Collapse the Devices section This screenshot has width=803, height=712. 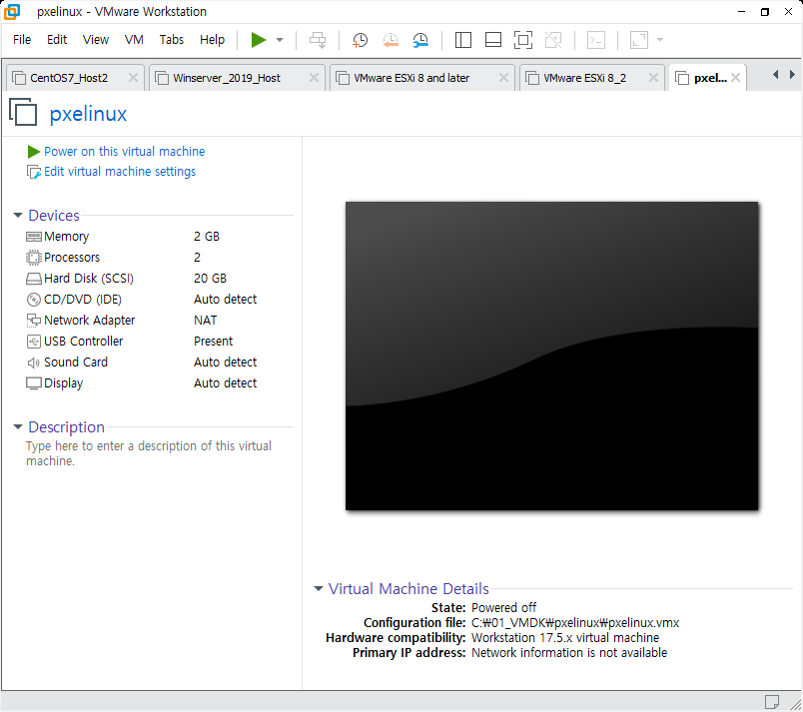[x=18, y=215]
